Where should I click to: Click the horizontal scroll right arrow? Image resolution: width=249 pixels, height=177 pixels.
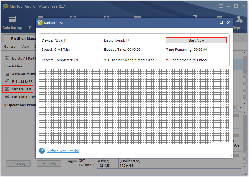[x=240, y=107]
